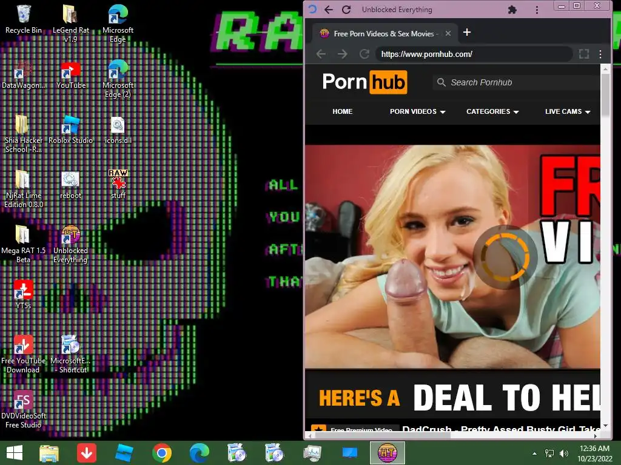Image resolution: width=621 pixels, height=465 pixels.
Task: Launch Google Chrome from the taskbar
Action: (161, 453)
